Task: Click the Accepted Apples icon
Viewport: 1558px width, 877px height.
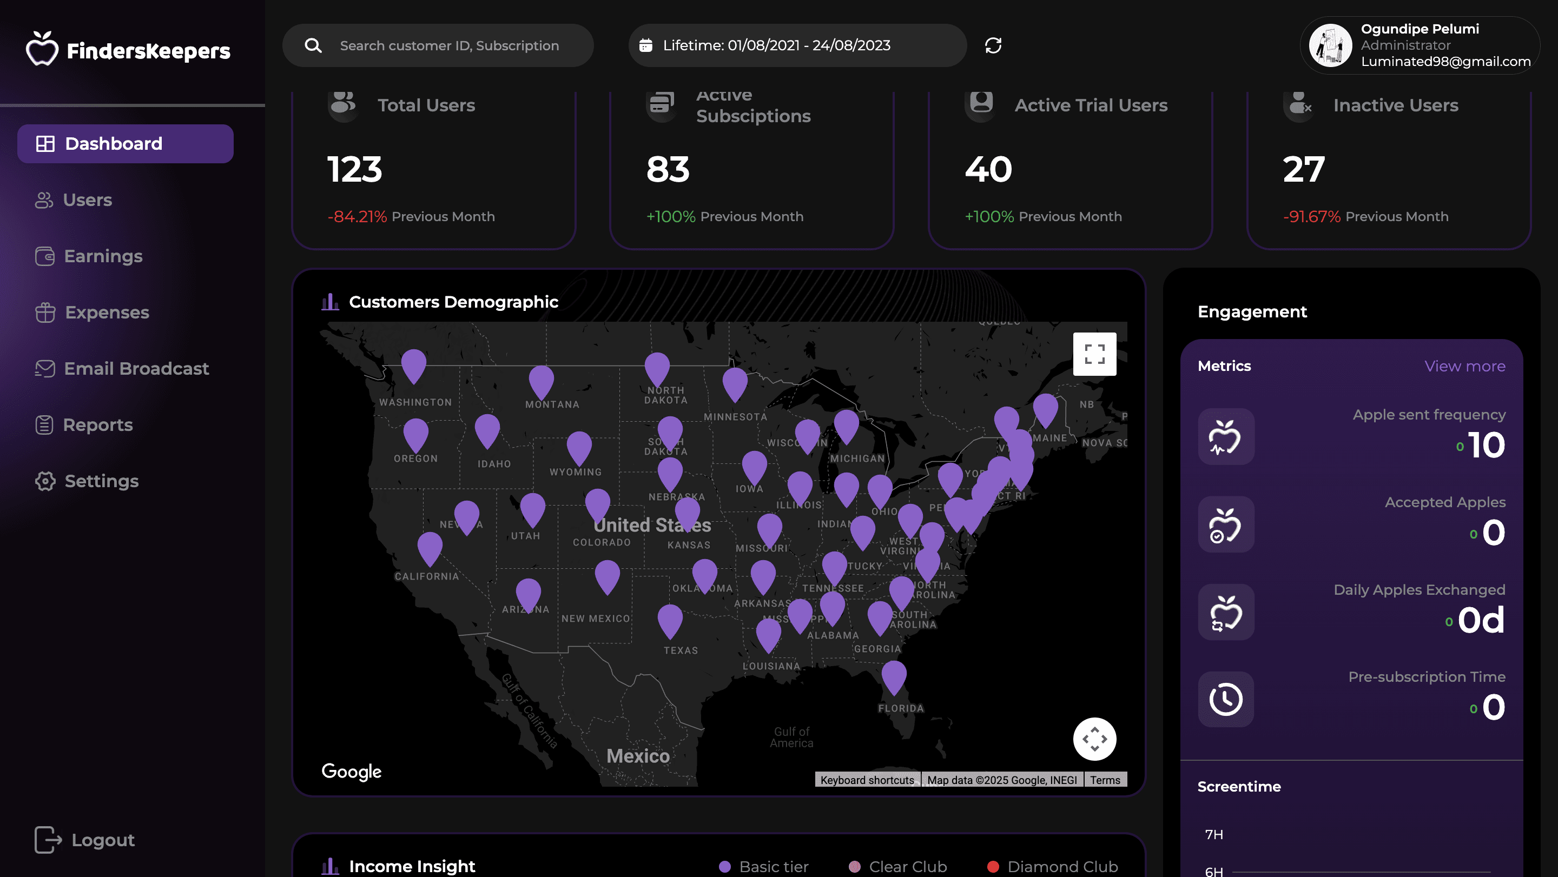Action: 1226,524
